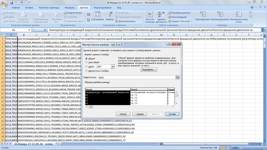Toggle the Фильтр funnel
The image size is (267, 150).
click(x=110, y=16)
